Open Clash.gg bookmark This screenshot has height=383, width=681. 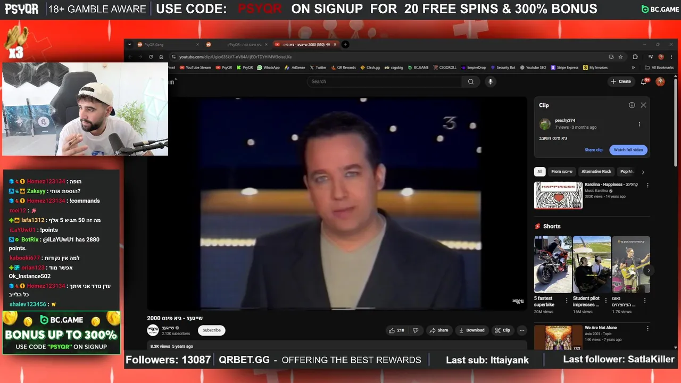pyautogui.click(x=370, y=68)
